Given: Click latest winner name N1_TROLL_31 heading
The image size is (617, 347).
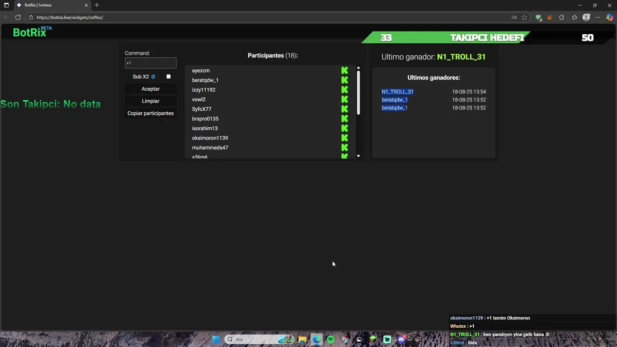Looking at the screenshot, I should coord(461,57).
